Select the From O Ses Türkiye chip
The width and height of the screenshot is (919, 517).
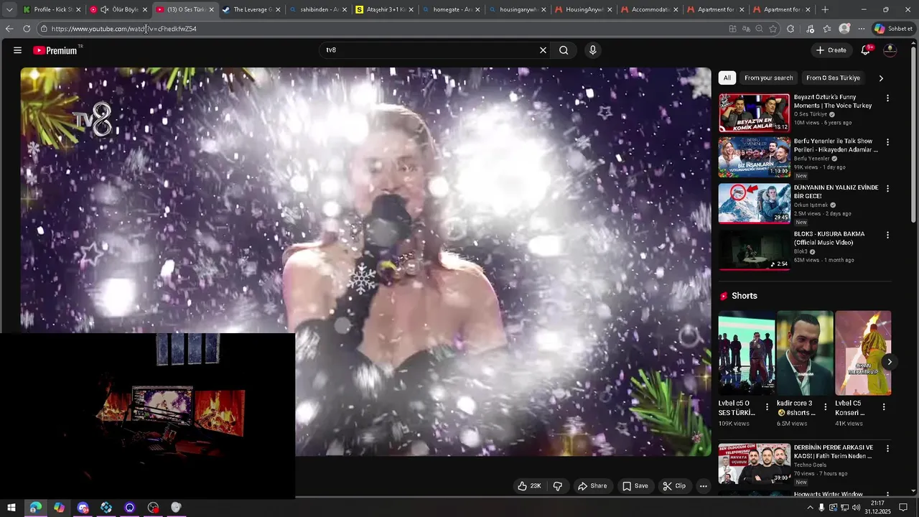click(x=833, y=78)
